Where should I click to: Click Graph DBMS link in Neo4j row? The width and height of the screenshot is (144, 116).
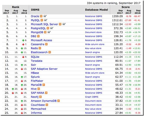point(92,97)
